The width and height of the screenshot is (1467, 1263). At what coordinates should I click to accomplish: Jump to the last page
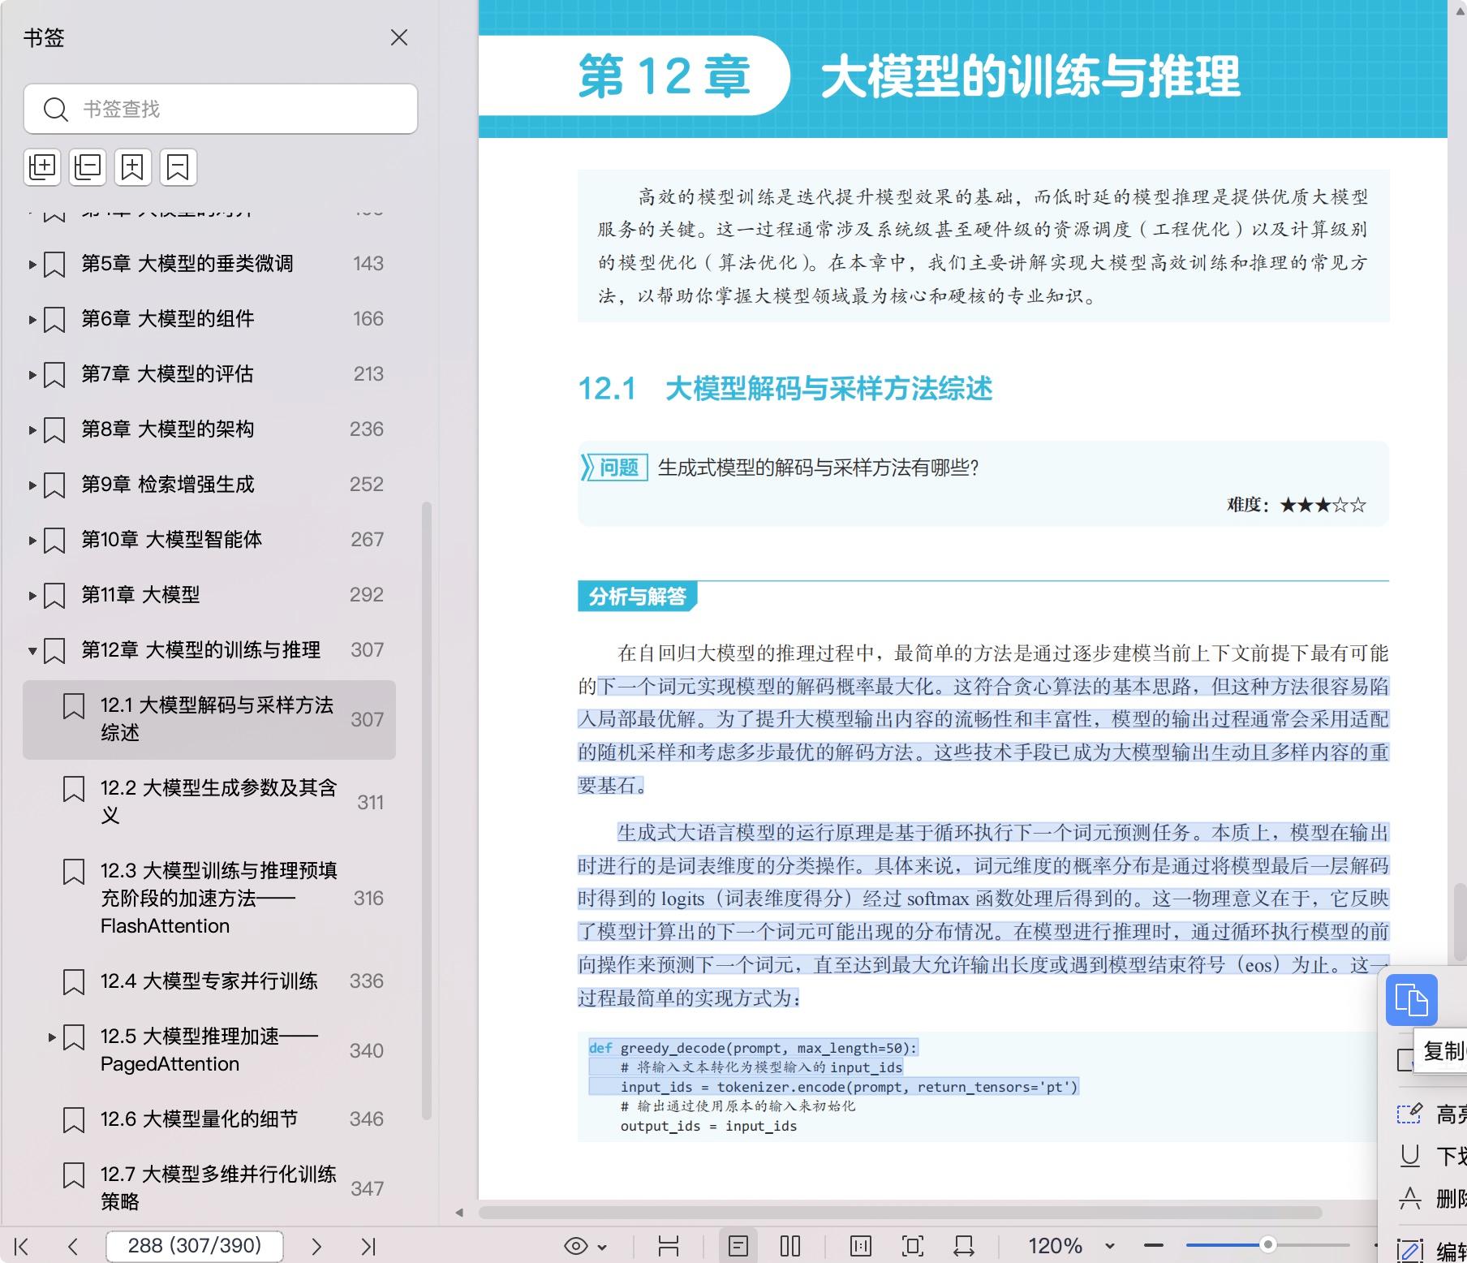(368, 1246)
